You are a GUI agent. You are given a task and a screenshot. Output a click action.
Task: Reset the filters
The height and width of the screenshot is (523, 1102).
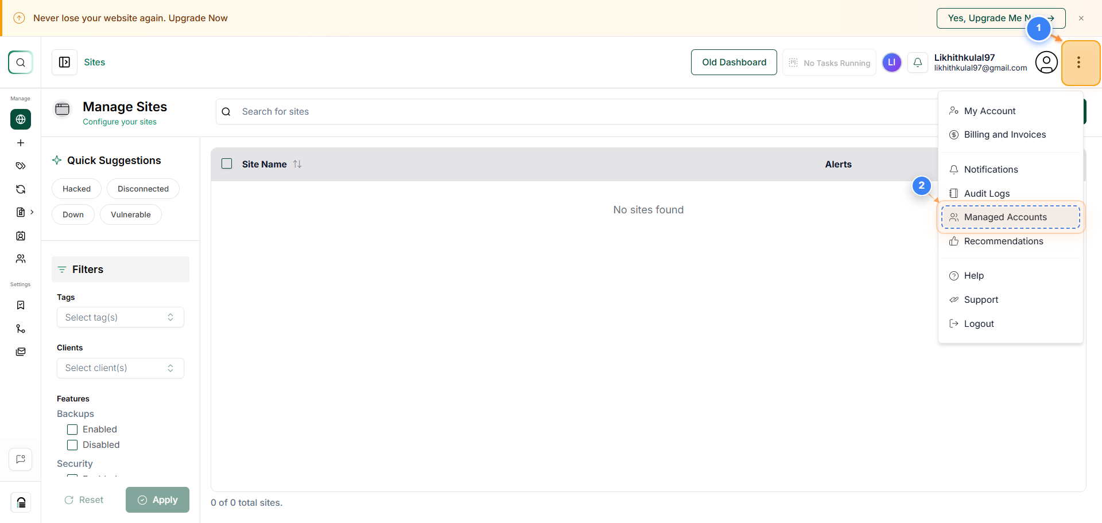[x=84, y=500]
